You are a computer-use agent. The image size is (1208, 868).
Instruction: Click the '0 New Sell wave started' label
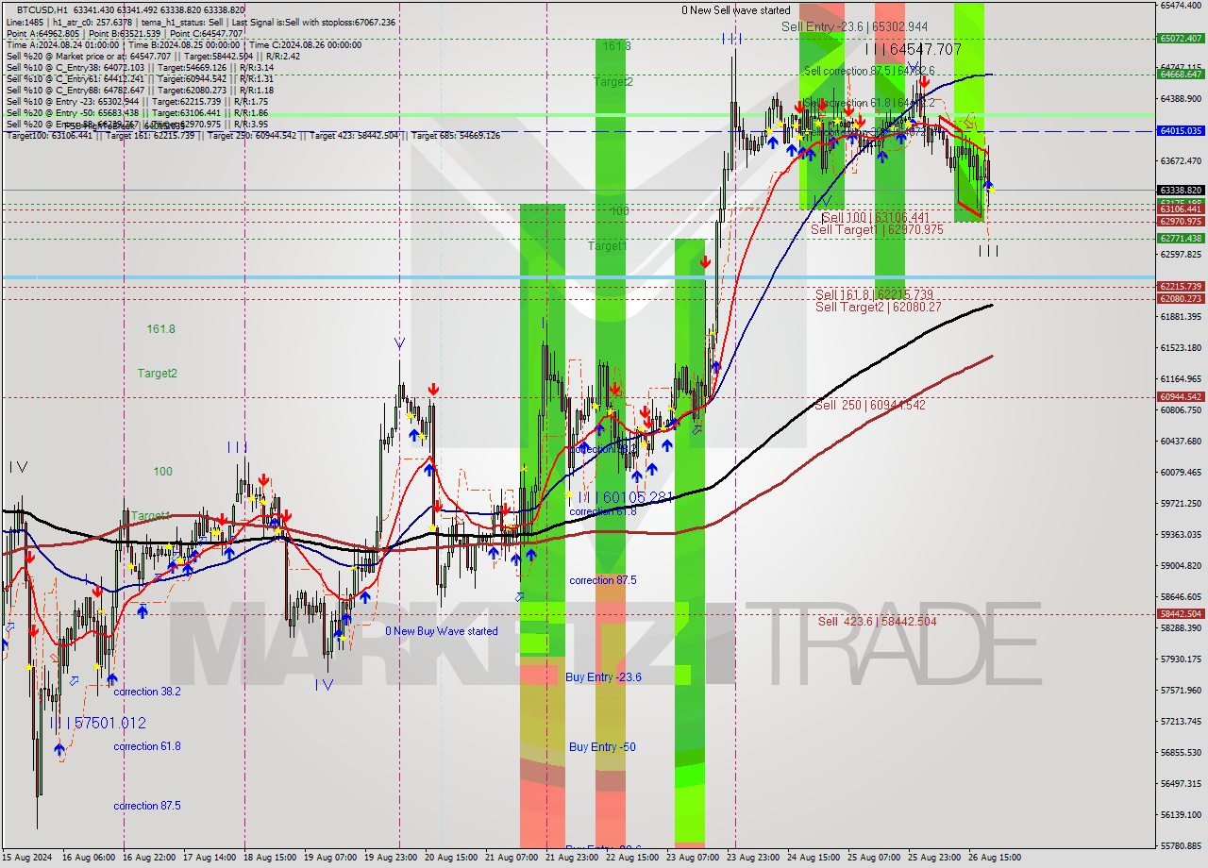click(736, 10)
